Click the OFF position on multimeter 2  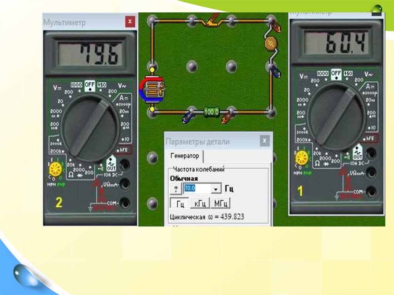tap(90, 86)
